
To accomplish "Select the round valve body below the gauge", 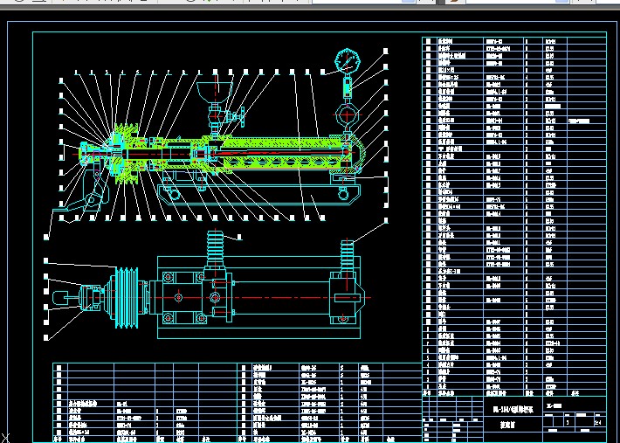I will [x=347, y=114].
